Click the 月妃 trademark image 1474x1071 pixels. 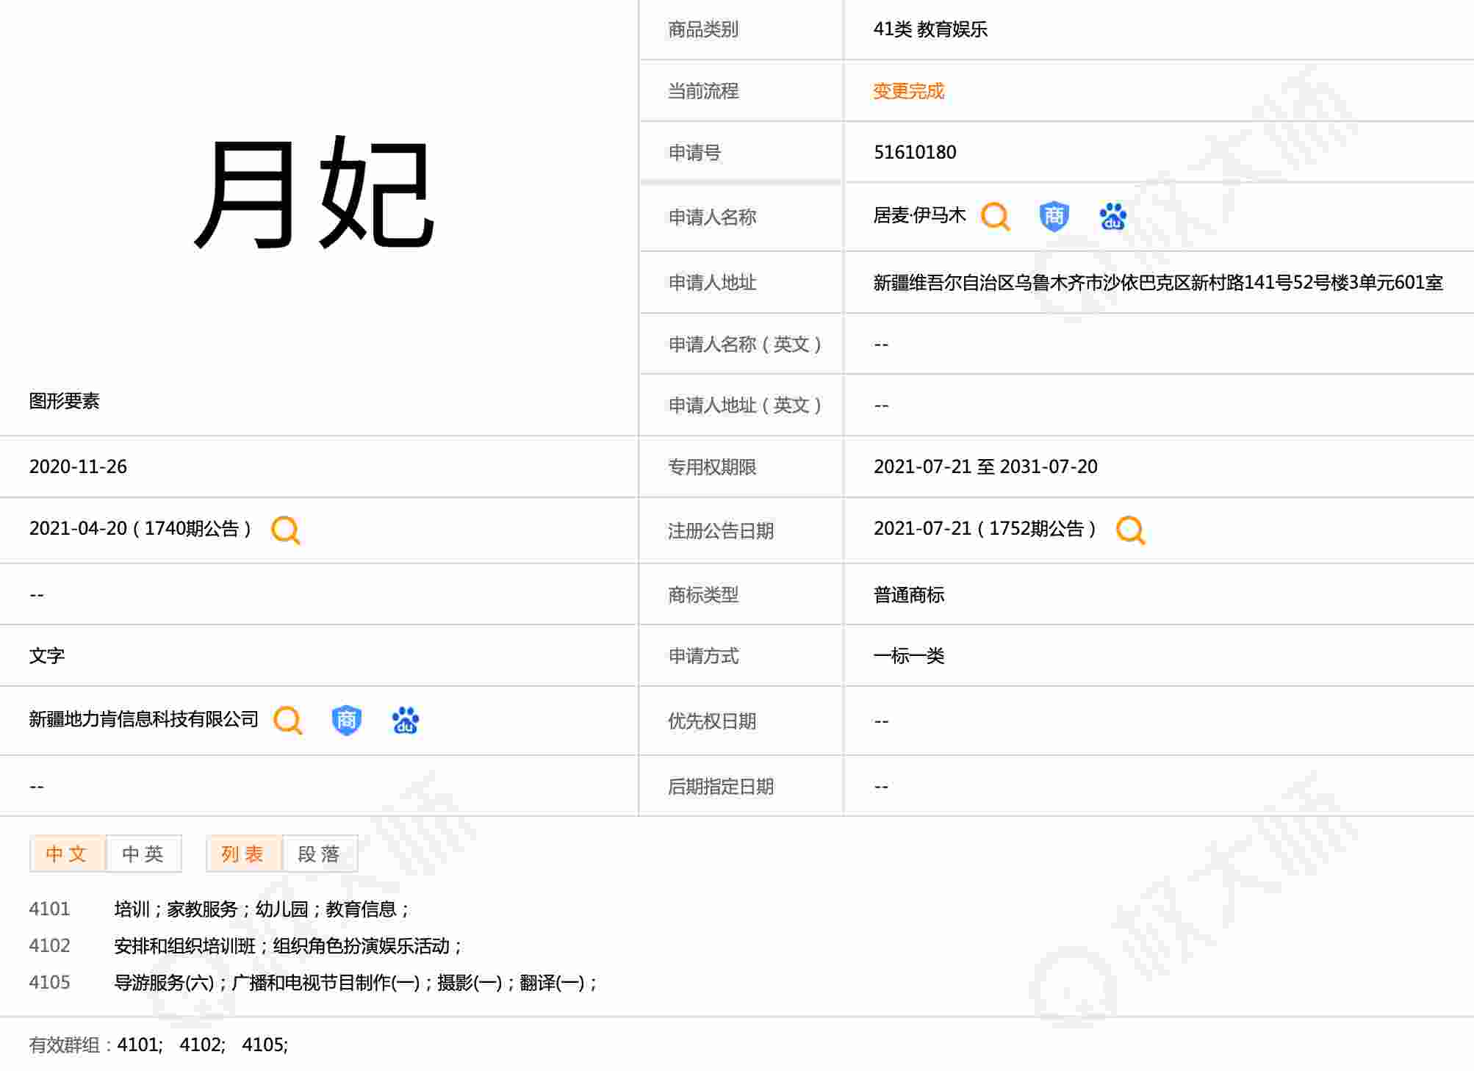314,193
